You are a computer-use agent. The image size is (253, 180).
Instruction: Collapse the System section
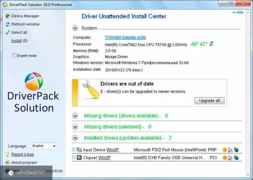coord(75,28)
